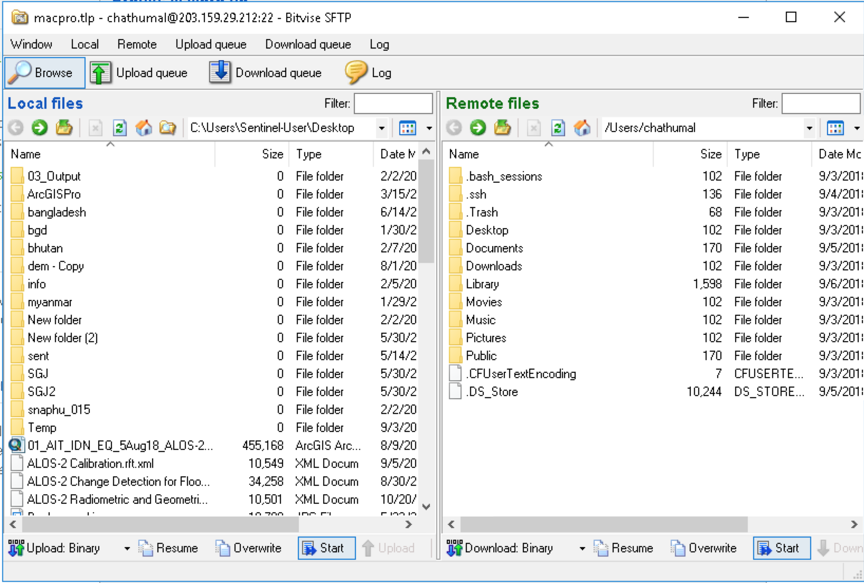Select the remote Documents folder

494,248
